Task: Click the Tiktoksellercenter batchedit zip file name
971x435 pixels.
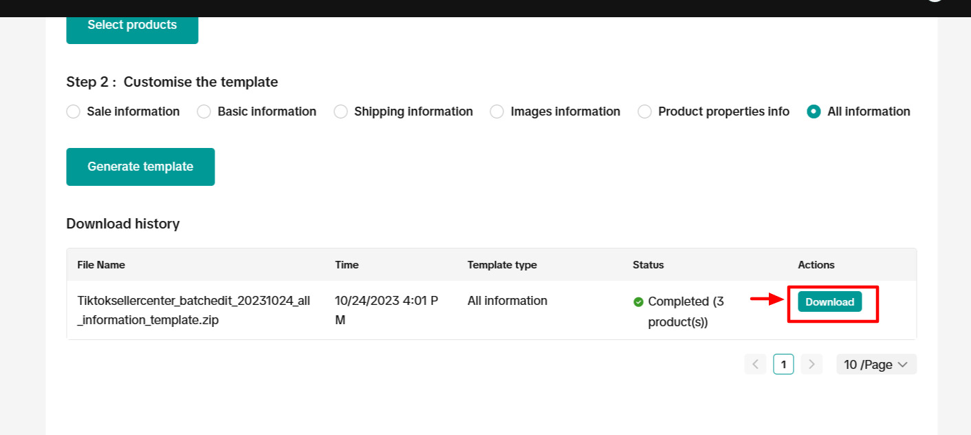Action: pos(194,310)
